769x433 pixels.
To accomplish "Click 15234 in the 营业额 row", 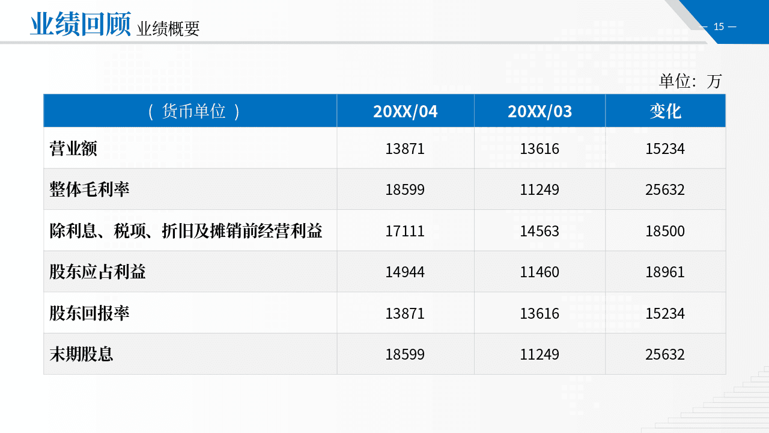I will coord(665,149).
